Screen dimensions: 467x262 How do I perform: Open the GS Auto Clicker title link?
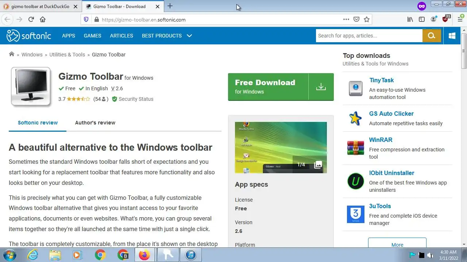tap(391, 114)
